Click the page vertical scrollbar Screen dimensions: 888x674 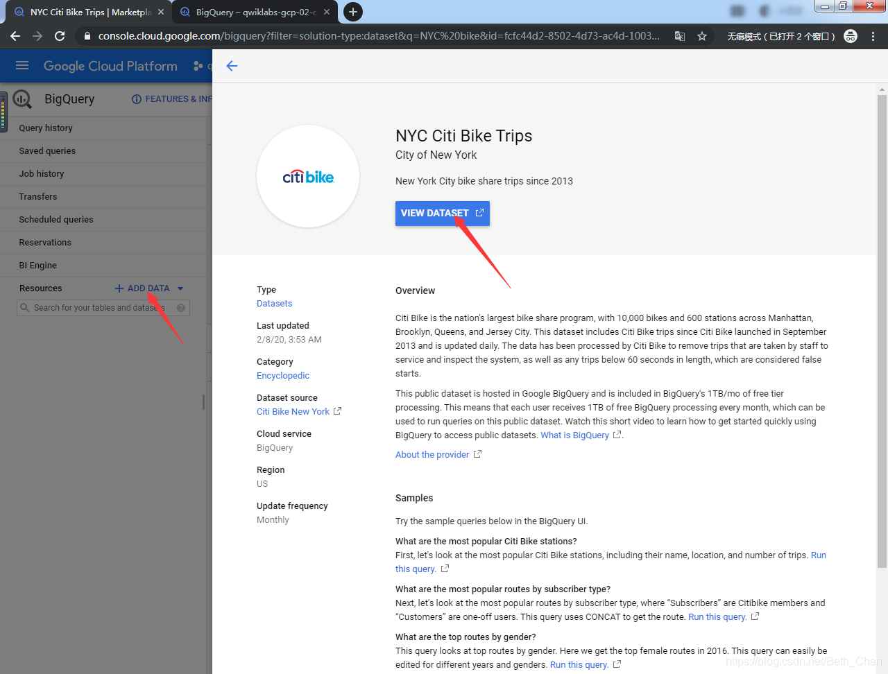[882, 331]
